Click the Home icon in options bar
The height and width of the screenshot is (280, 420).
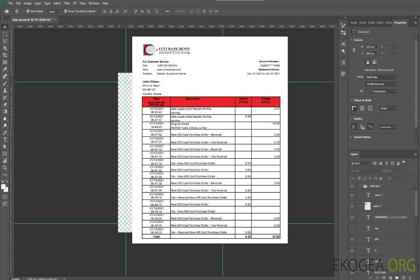coord(7,11)
